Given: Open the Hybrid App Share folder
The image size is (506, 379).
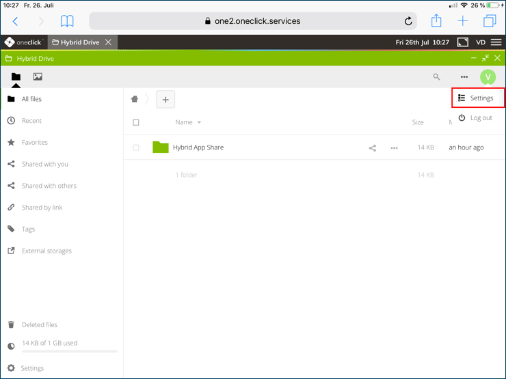Looking at the screenshot, I should point(198,148).
